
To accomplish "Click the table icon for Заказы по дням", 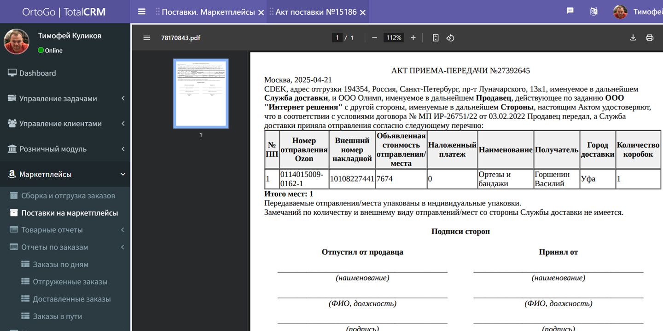I will pyautogui.click(x=25, y=264).
